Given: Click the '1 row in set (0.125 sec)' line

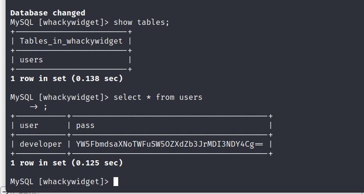Looking at the screenshot, I should point(67,163).
